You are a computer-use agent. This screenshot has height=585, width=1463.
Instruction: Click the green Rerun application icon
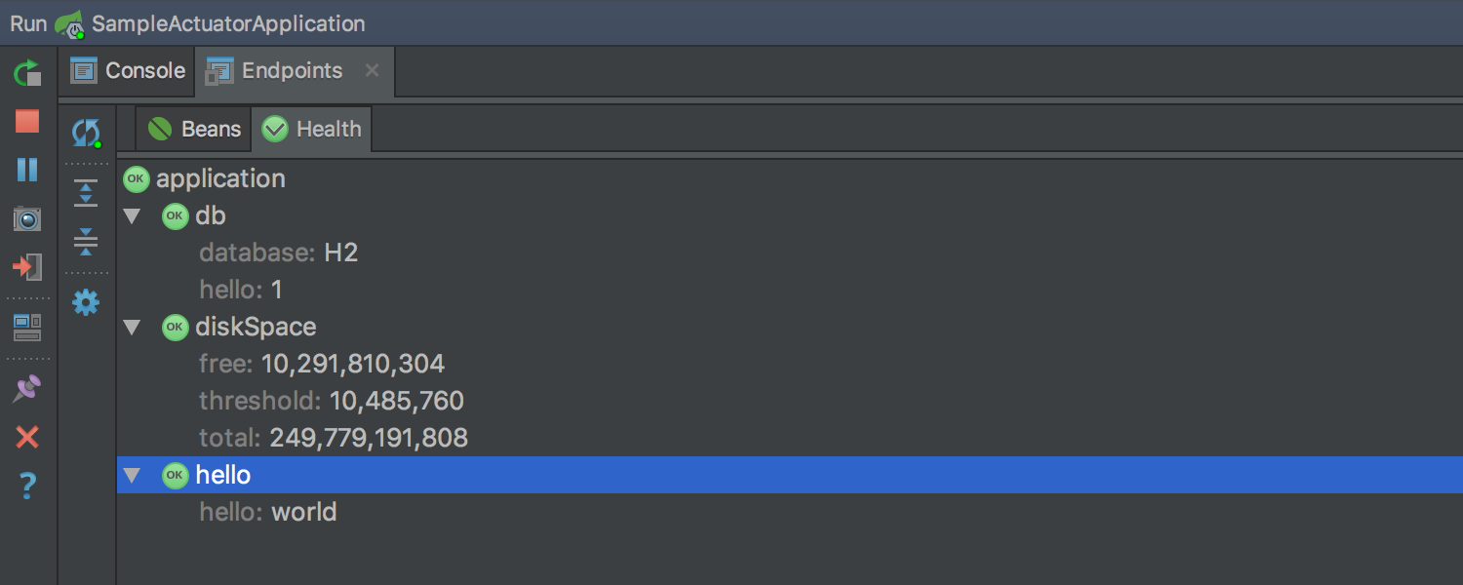click(x=27, y=73)
